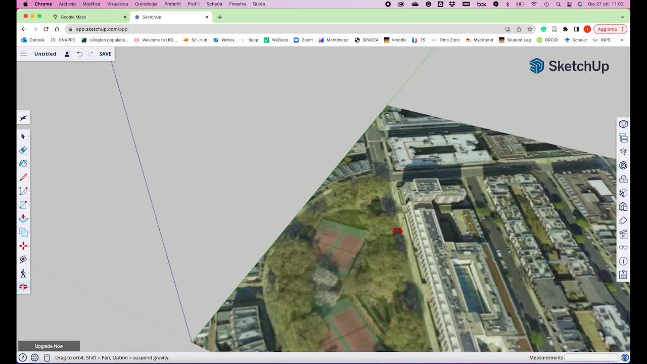Open the Cronologia menu

point(146,4)
